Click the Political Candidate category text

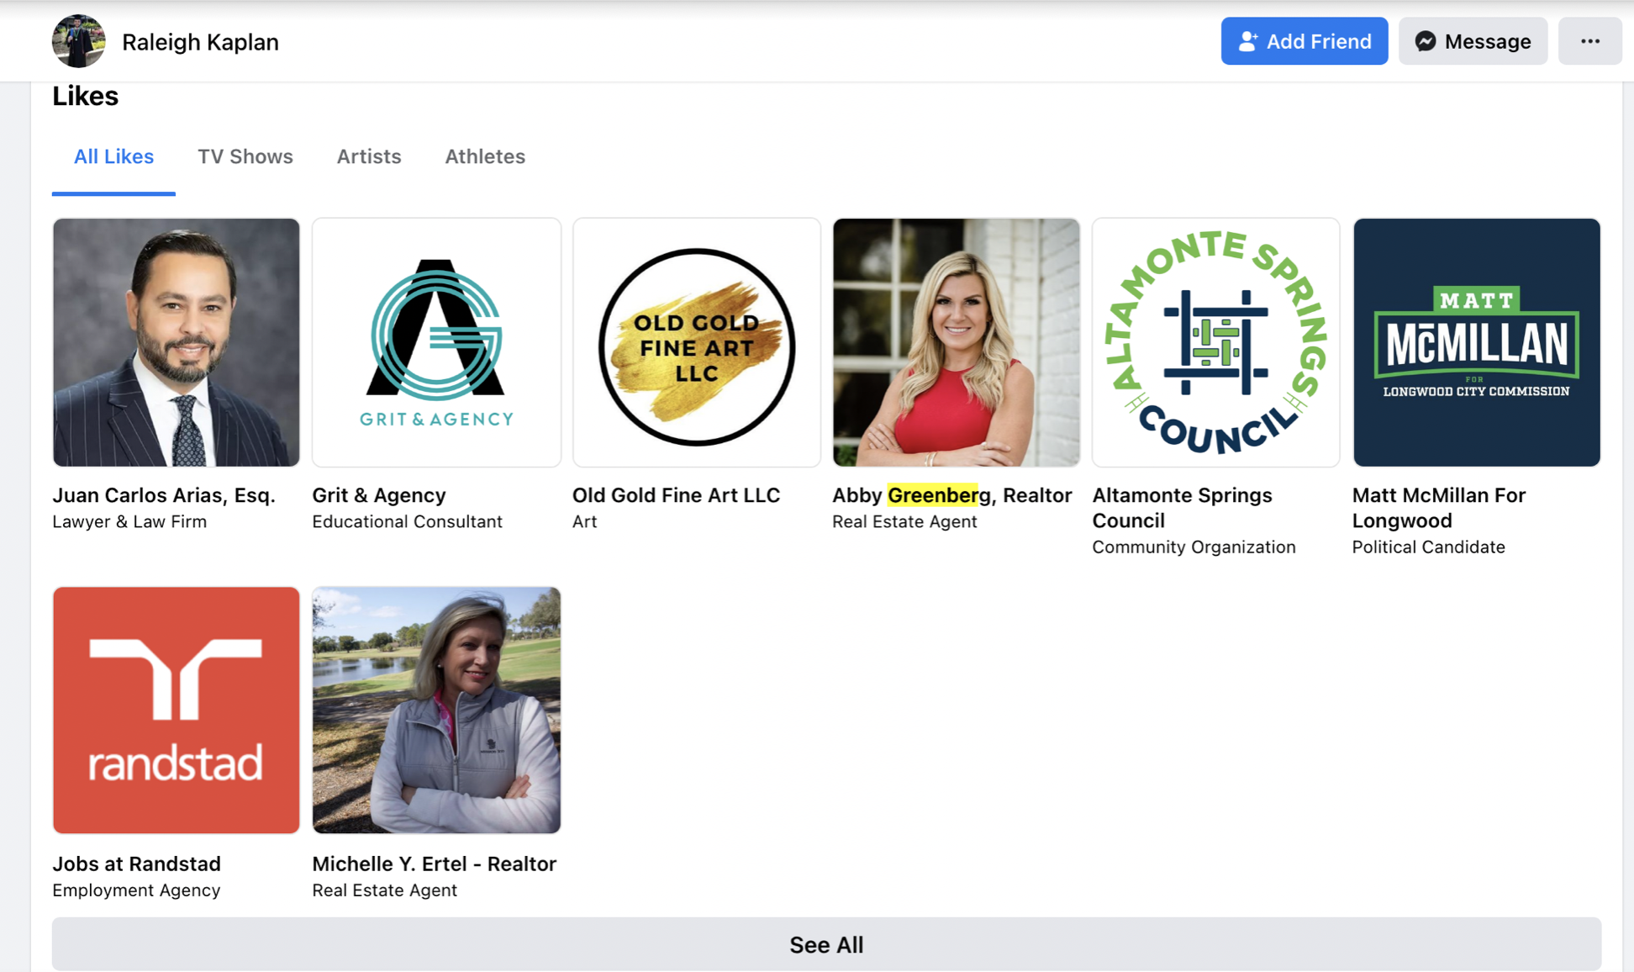point(1428,547)
